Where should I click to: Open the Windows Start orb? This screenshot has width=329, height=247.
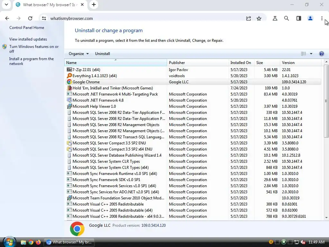(x=9, y=242)
